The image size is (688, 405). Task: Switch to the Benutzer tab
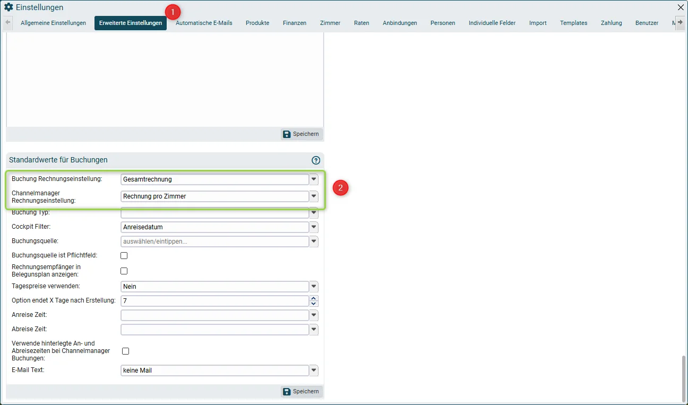647,23
